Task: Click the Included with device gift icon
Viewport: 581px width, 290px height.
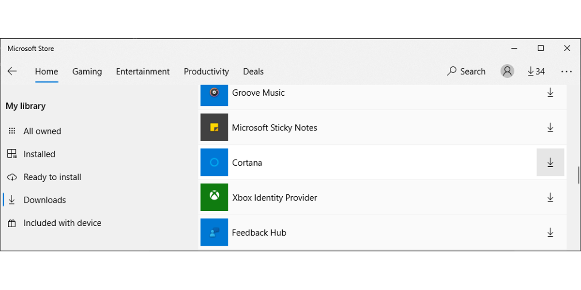Action: click(12, 223)
